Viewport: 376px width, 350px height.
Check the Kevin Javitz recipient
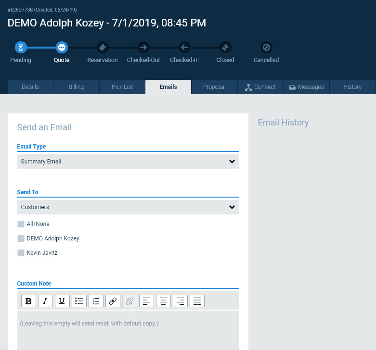coord(21,253)
